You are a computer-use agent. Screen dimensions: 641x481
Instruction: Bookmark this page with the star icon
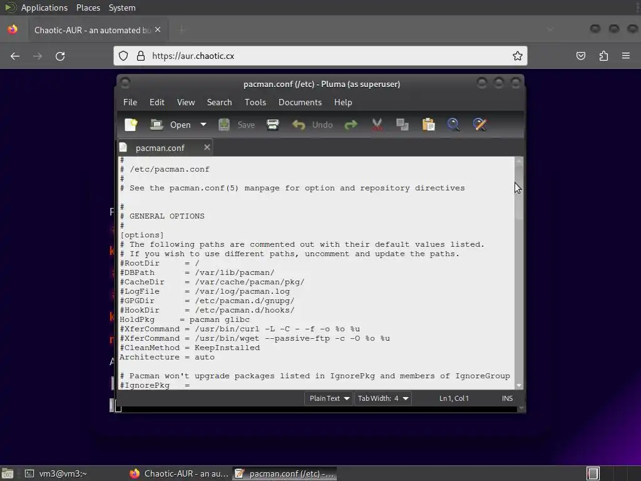(x=518, y=56)
